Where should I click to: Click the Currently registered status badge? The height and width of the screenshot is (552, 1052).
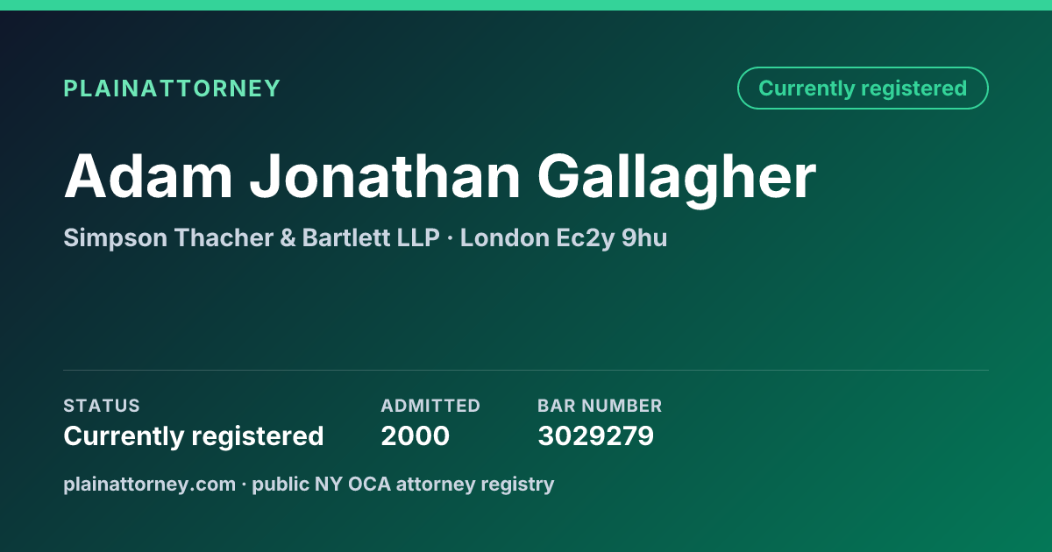pyautogui.click(x=863, y=88)
